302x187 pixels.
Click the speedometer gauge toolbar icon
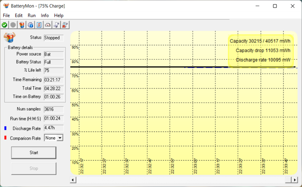click(48, 25)
